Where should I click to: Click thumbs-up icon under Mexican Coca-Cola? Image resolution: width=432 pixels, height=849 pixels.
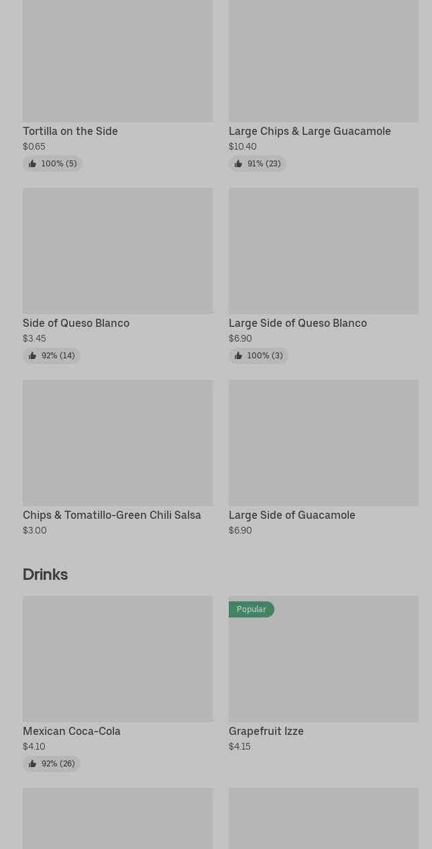[32, 764]
